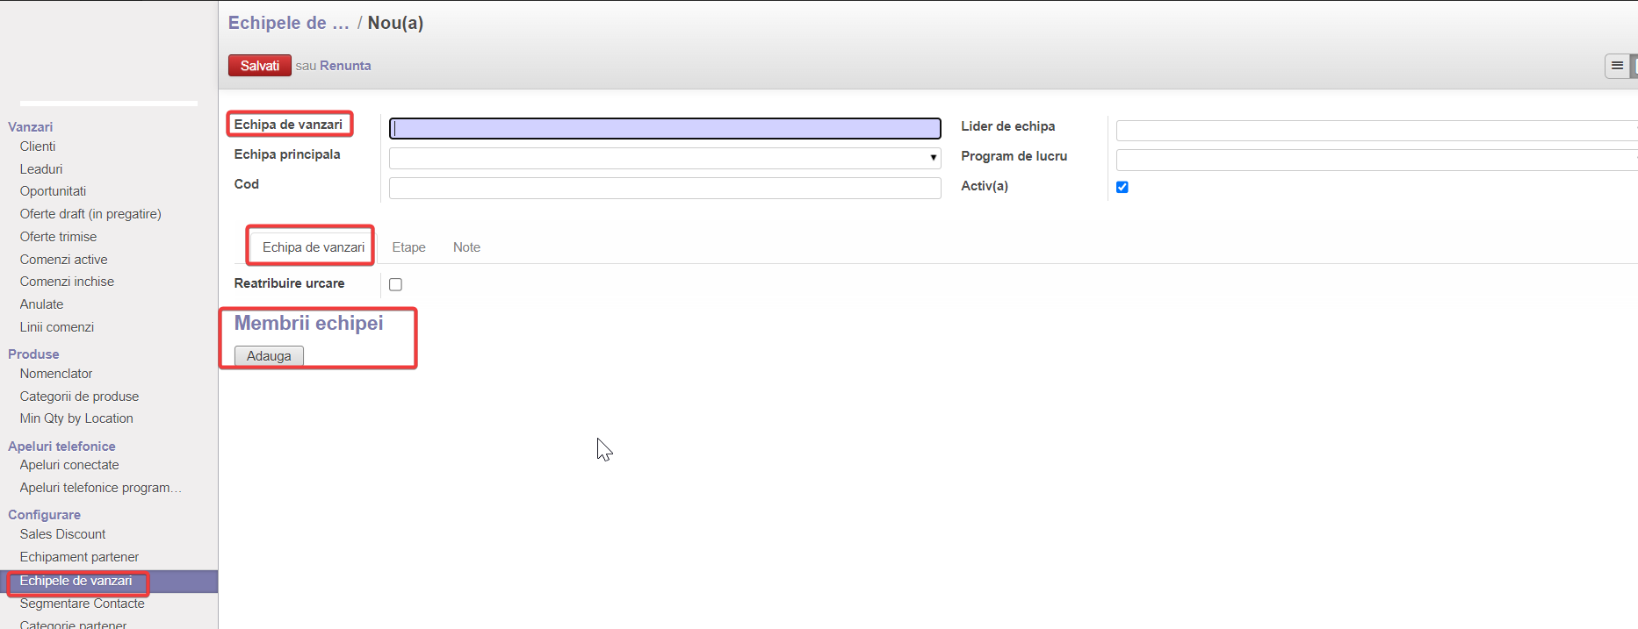This screenshot has width=1638, height=629.
Task: Uncheck the Activ(a) checkbox
Action: (x=1122, y=187)
